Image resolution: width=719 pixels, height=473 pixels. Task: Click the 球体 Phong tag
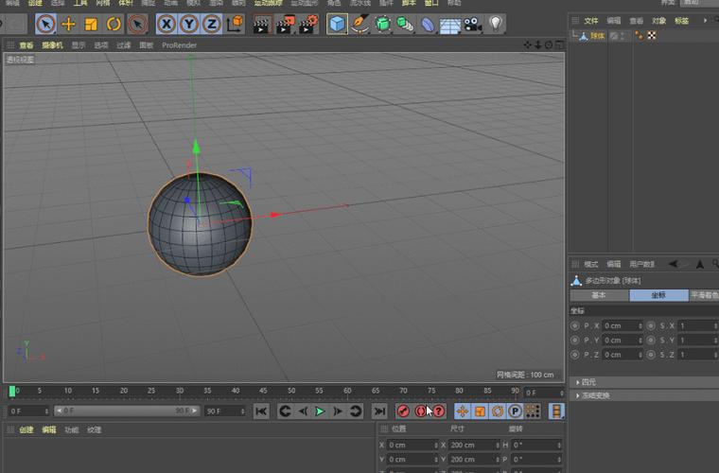coord(639,35)
